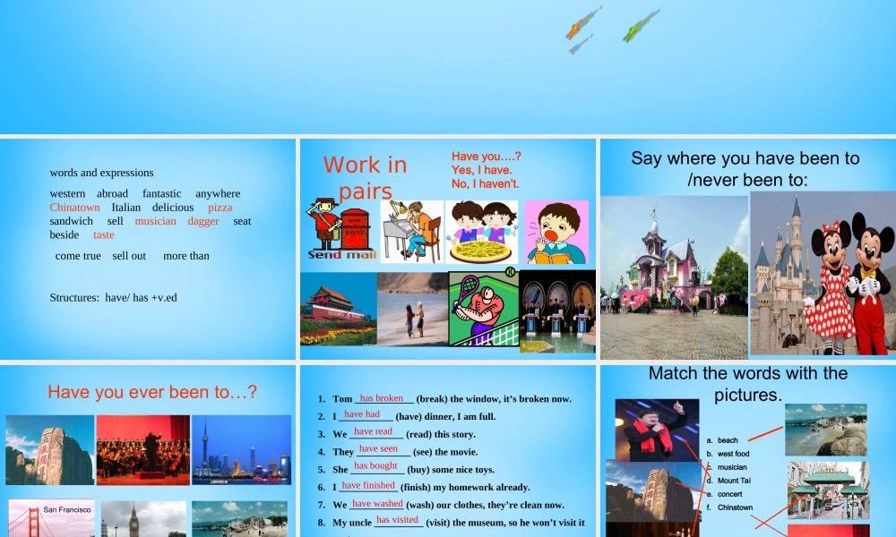Click the kids sharing pizza clipart

[x=484, y=233]
